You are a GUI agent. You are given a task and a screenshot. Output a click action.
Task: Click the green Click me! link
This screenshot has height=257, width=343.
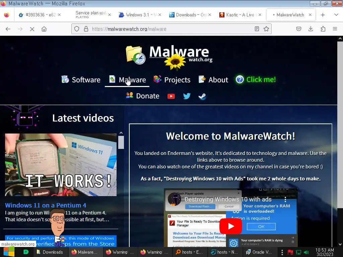pyautogui.click(x=256, y=80)
